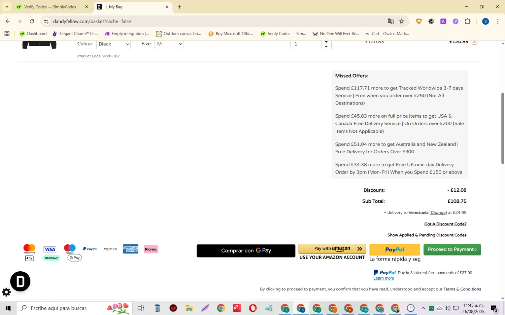This screenshot has height=315, width=505.
Task: Open the settings gear icon bottom-left
Action: (x=6, y=292)
